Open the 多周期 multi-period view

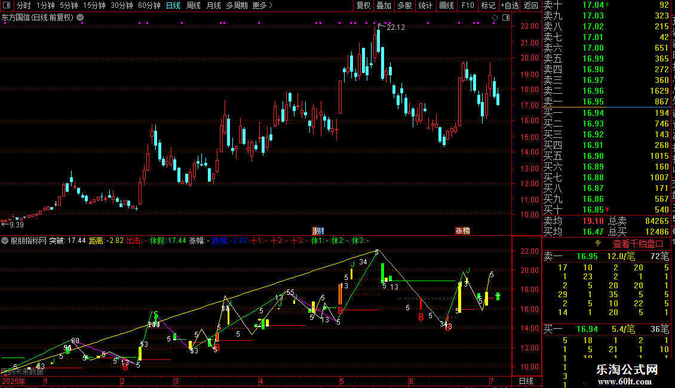237,5
